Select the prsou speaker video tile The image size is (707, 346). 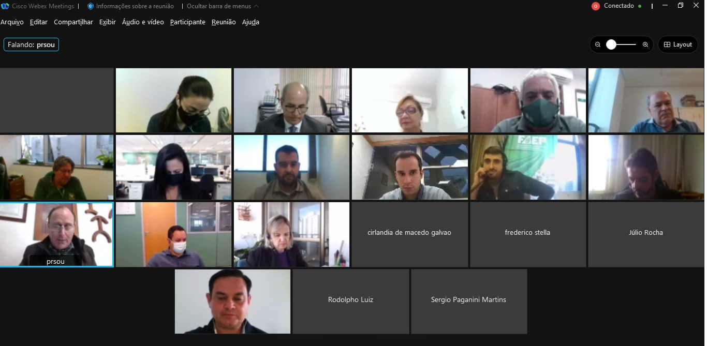pyautogui.click(x=56, y=234)
